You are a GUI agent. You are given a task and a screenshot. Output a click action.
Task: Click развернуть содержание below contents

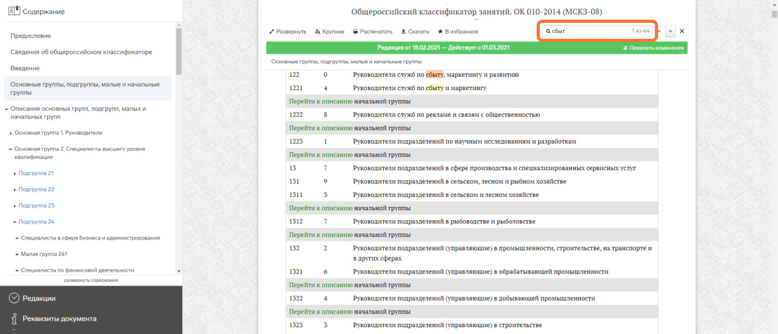pos(91,280)
